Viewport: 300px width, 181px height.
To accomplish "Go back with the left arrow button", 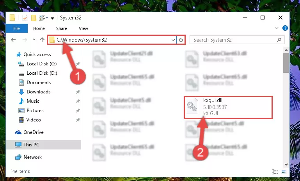I will [x=13, y=40].
